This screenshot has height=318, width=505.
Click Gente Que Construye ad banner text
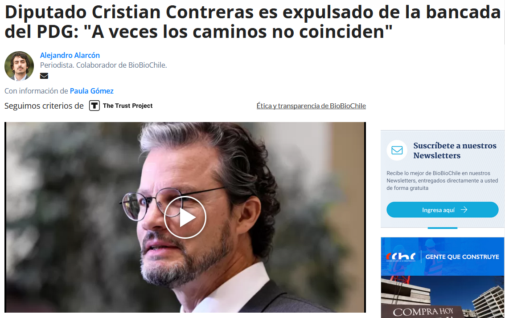462,257
